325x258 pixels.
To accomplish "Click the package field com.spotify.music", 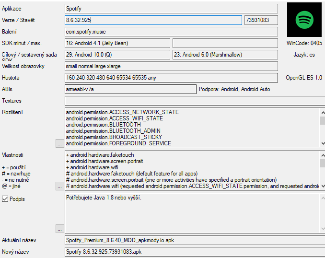I will click(171, 32).
